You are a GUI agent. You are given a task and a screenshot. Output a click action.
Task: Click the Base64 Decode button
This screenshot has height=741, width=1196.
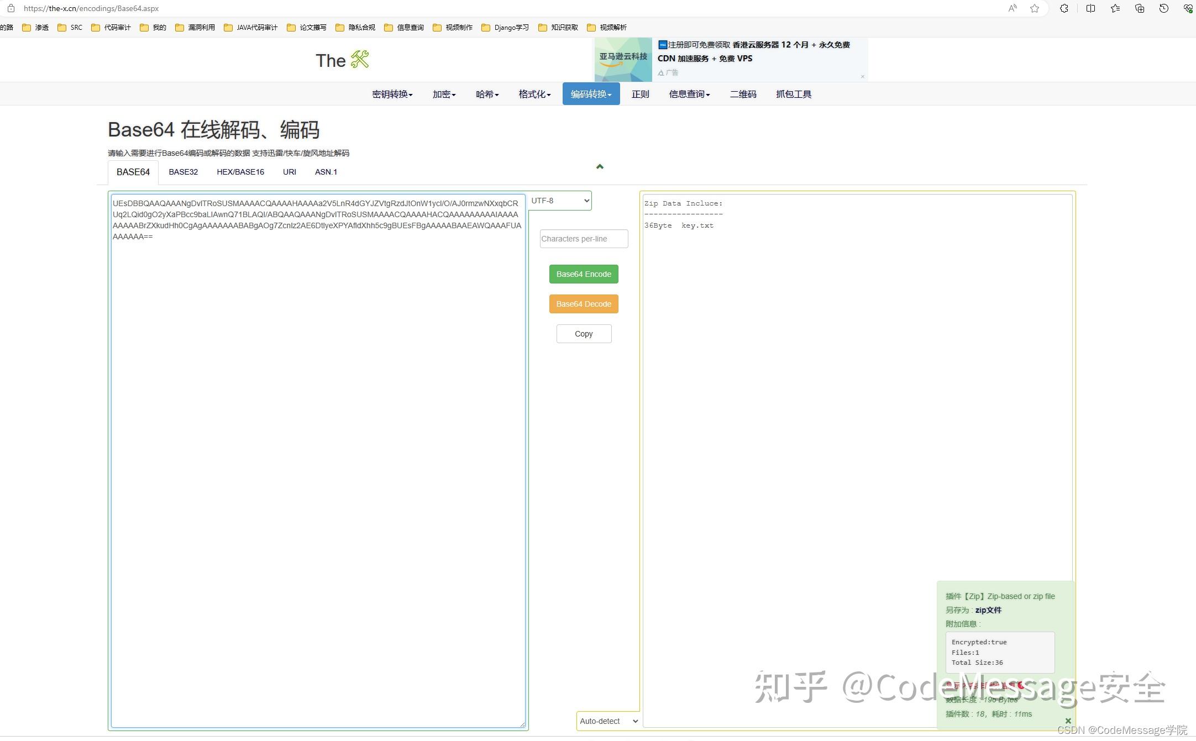click(584, 304)
